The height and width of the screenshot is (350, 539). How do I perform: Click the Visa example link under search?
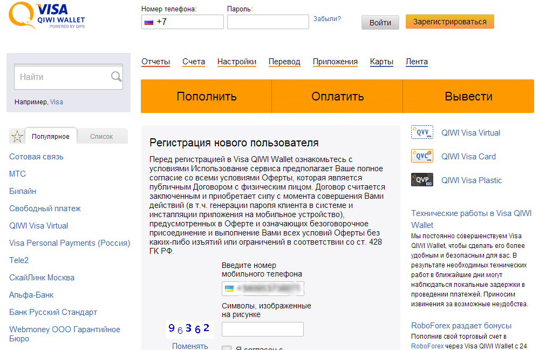(56, 102)
